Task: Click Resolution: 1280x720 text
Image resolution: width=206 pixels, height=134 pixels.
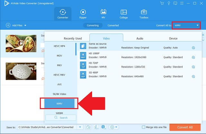Action: click(x=133, y=67)
